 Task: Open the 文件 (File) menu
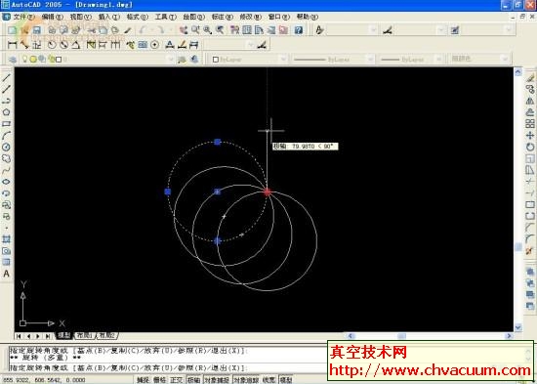point(24,17)
